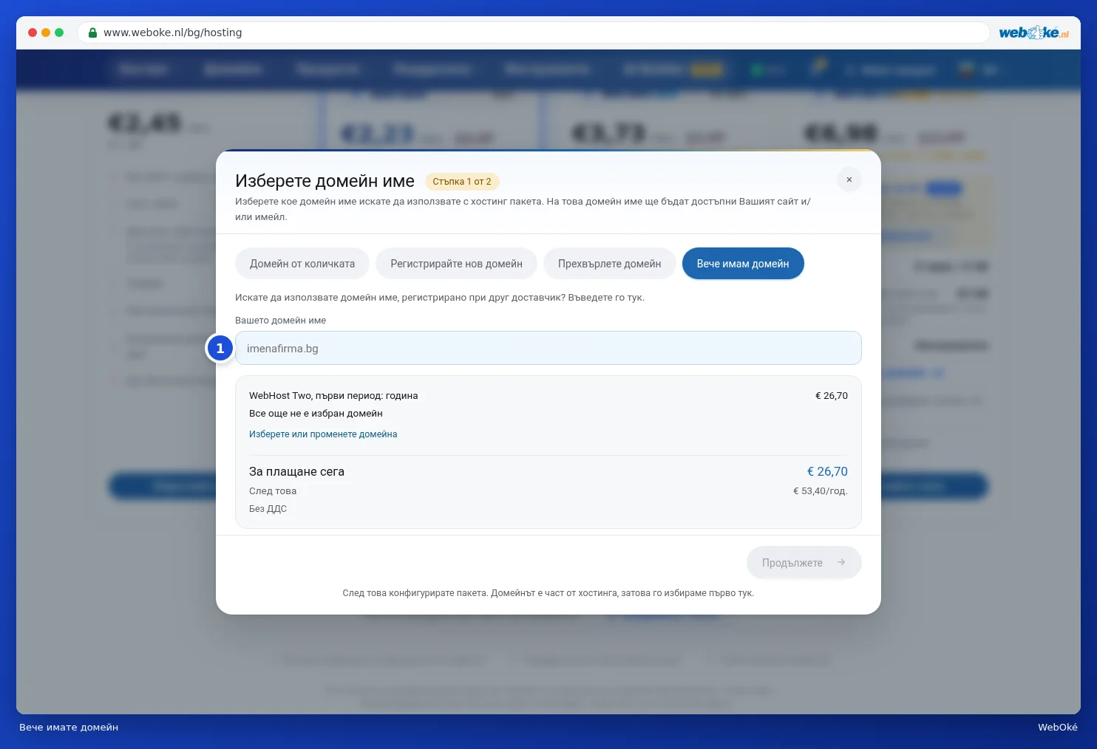Click the "Вашето домейн име" field label
The image size is (1097, 749).
[280, 321]
